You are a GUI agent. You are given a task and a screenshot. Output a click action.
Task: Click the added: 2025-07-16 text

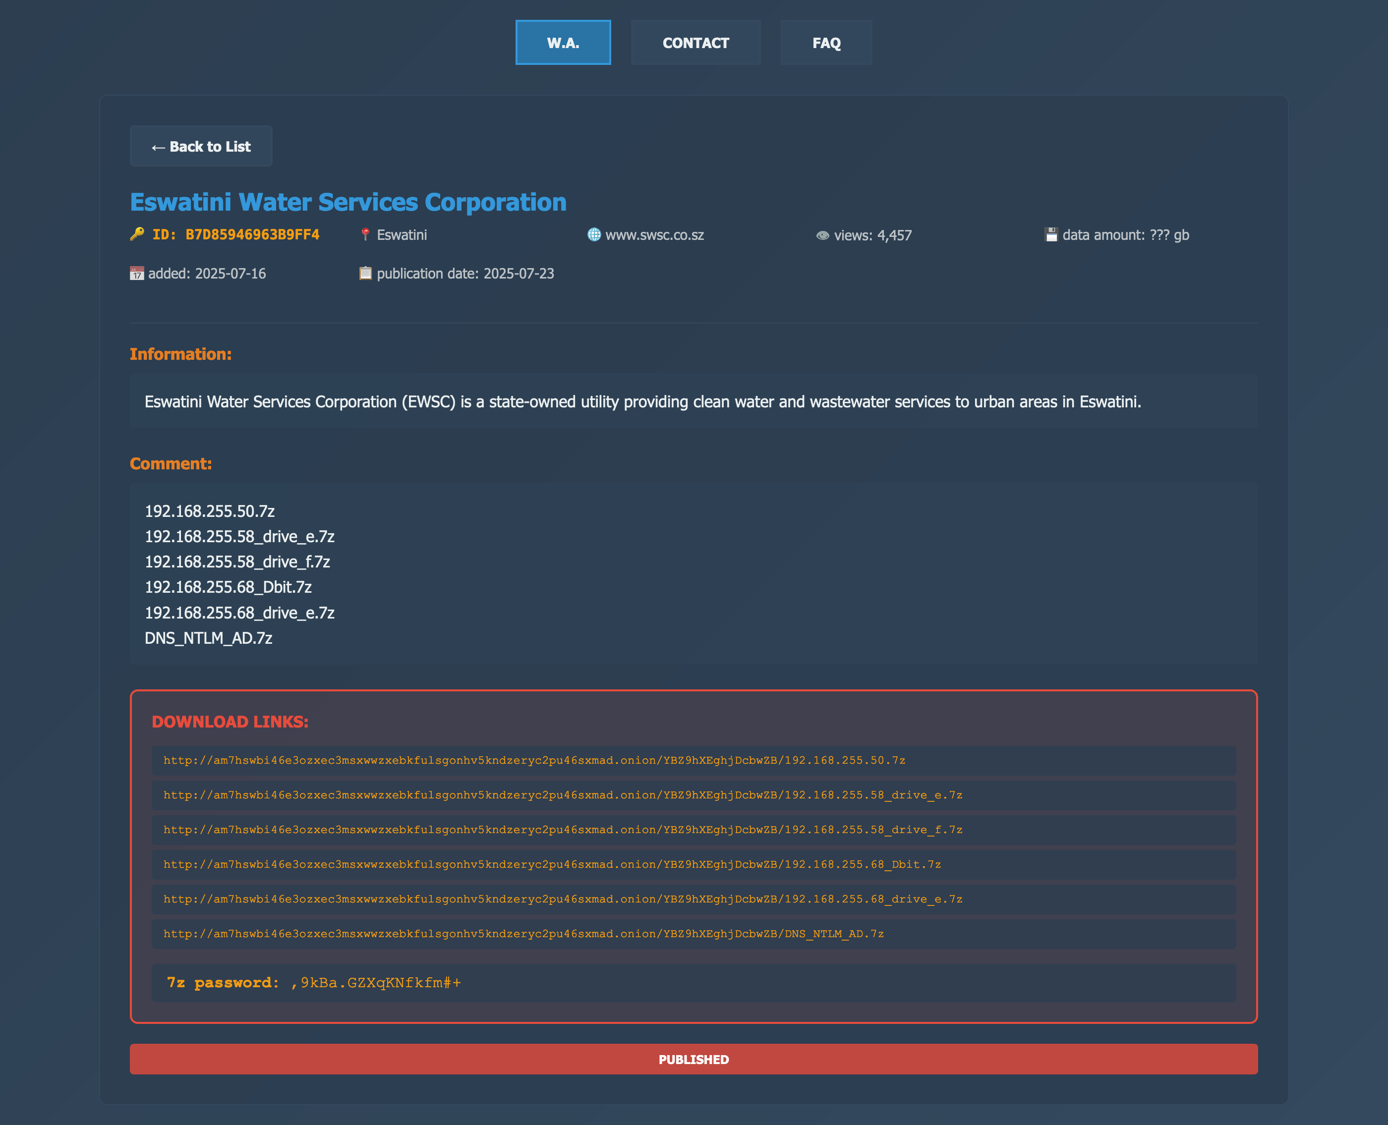pos(207,274)
